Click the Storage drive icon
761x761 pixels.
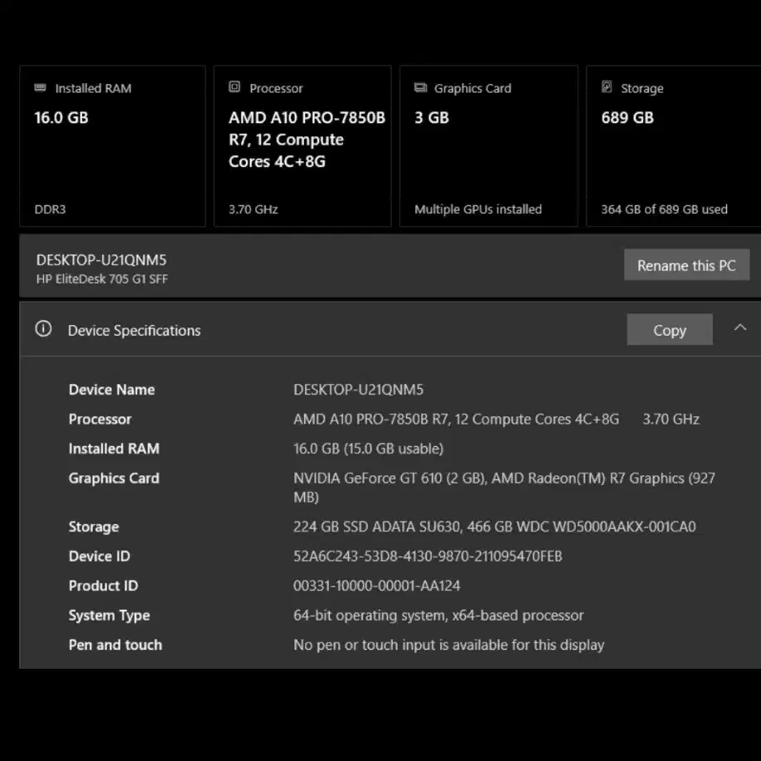pyautogui.click(x=606, y=87)
